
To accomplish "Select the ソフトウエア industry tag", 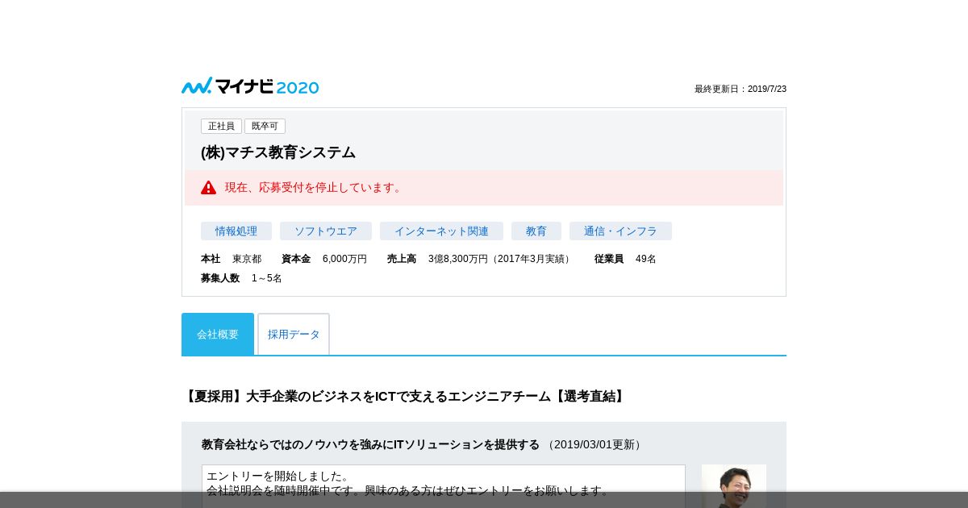I will coord(326,231).
